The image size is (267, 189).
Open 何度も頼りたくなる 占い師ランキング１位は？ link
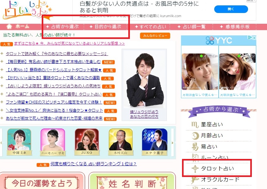pyautogui.click(x=94, y=164)
